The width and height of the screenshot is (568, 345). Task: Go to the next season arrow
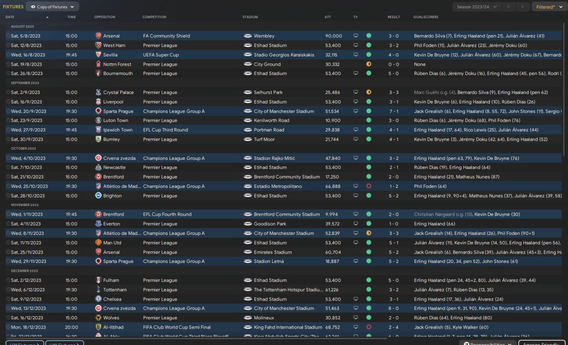click(523, 7)
